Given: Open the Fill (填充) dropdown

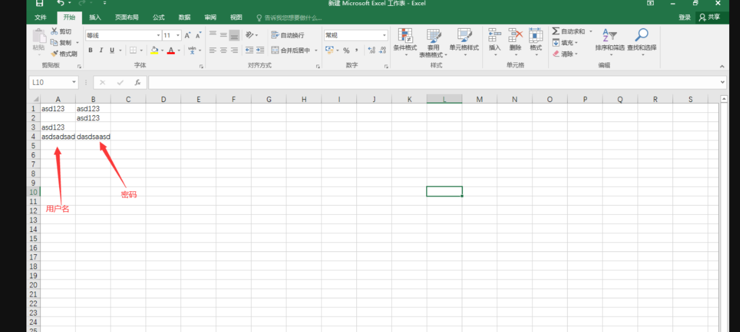Looking at the screenshot, I should pyautogui.click(x=565, y=42).
